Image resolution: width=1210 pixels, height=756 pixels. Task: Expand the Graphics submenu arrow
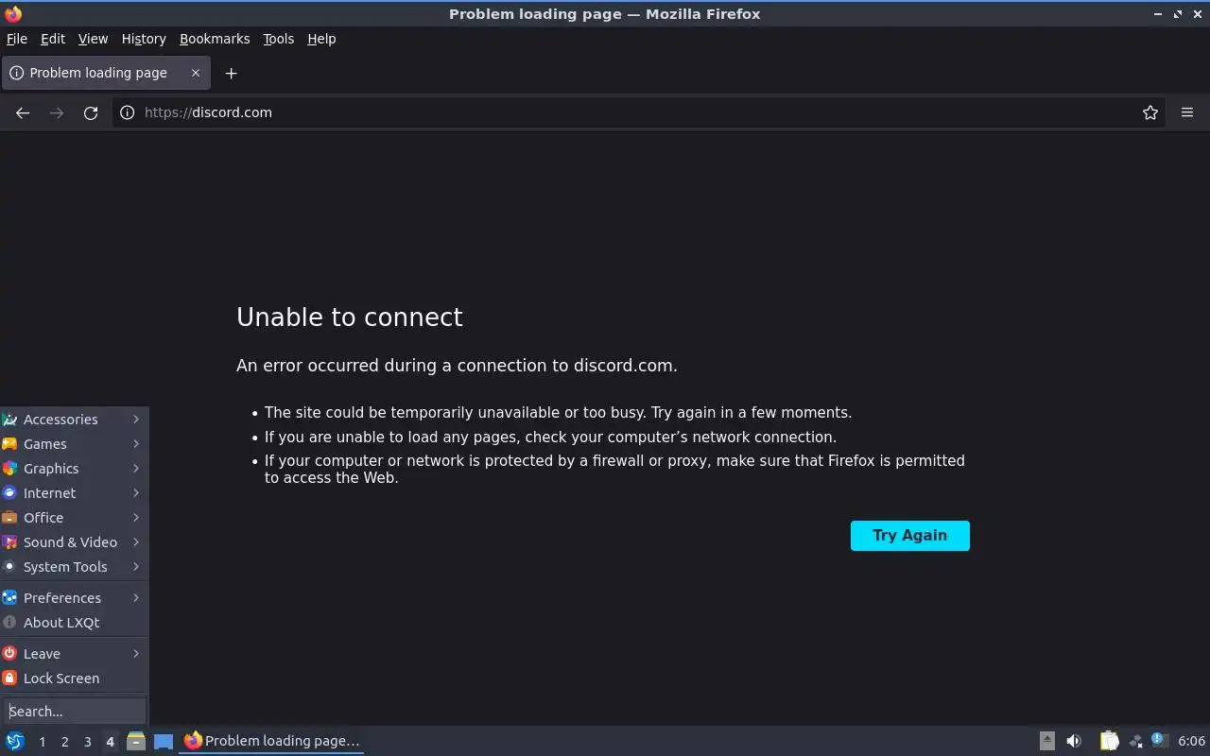pos(136,469)
